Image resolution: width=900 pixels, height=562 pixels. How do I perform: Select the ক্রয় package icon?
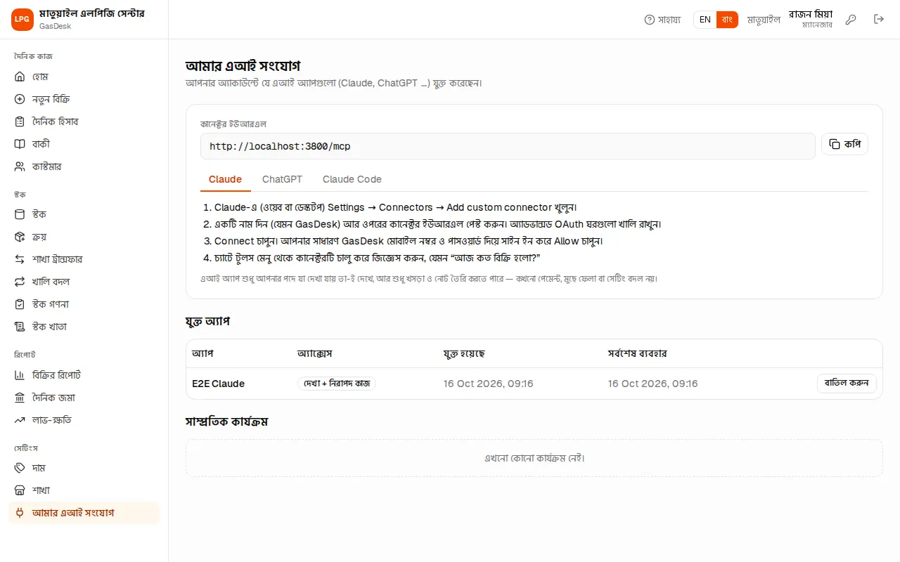point(20,237)
